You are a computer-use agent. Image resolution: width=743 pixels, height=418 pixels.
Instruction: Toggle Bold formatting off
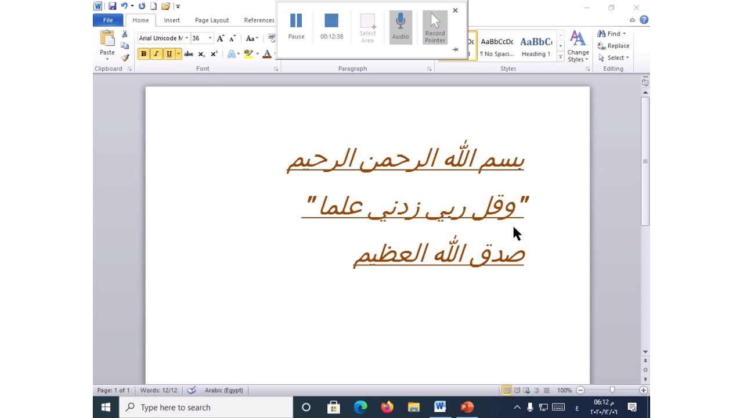tap(143, 54)
